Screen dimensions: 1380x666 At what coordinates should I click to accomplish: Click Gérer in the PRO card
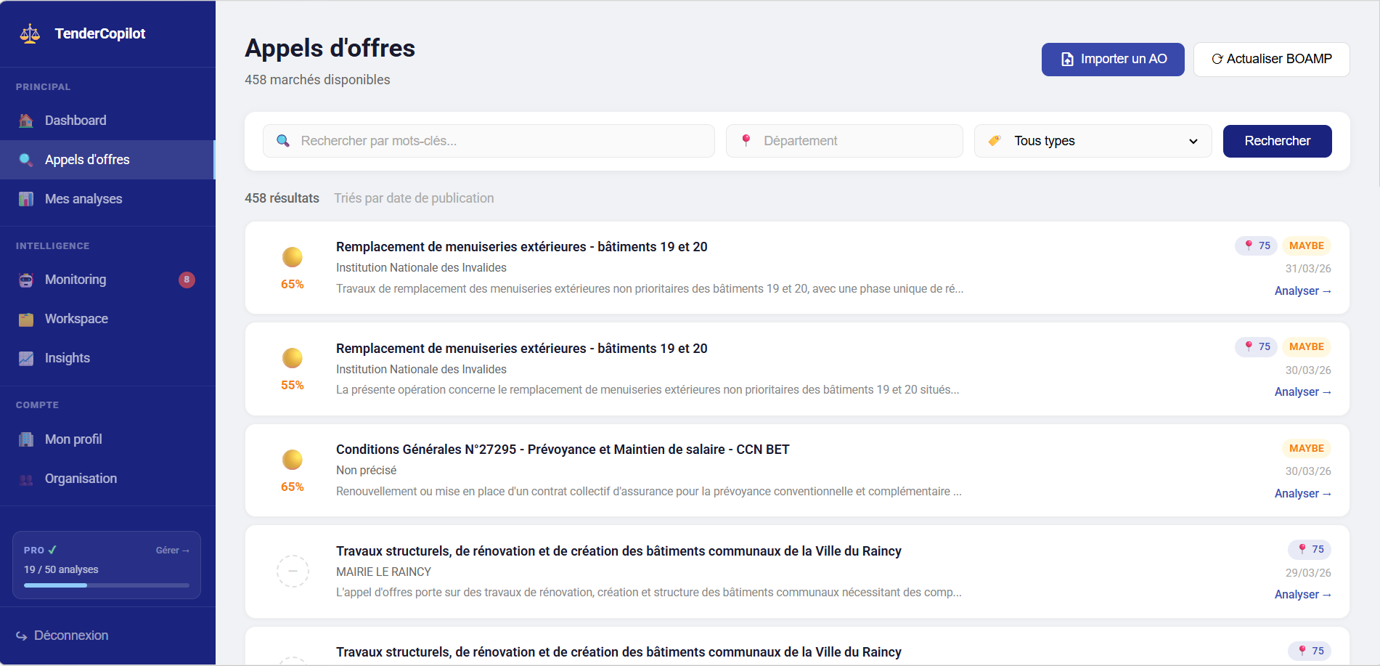point(172,550)
